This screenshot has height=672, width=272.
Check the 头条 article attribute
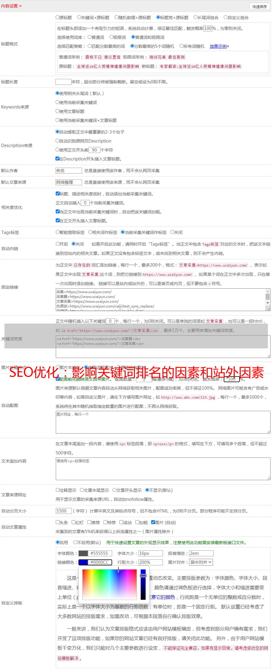[x=58, y=522]
